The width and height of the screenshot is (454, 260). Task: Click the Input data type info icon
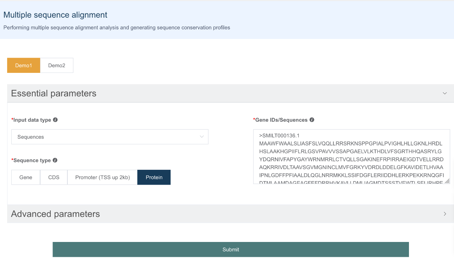click(55, 120)
